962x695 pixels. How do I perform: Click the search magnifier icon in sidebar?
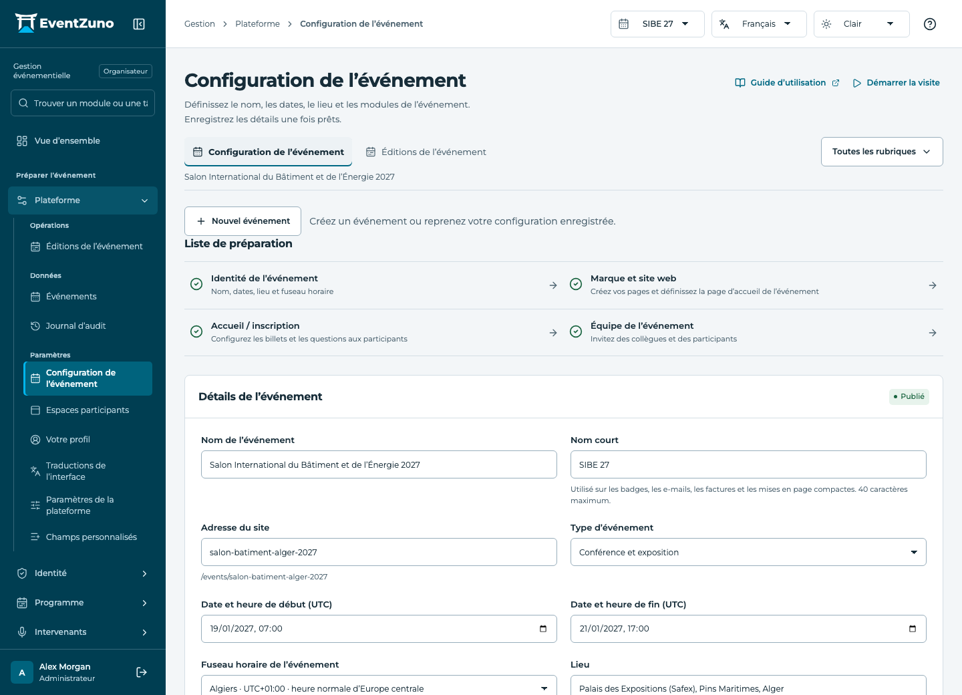pyautogui.click(x=23, y=103)
